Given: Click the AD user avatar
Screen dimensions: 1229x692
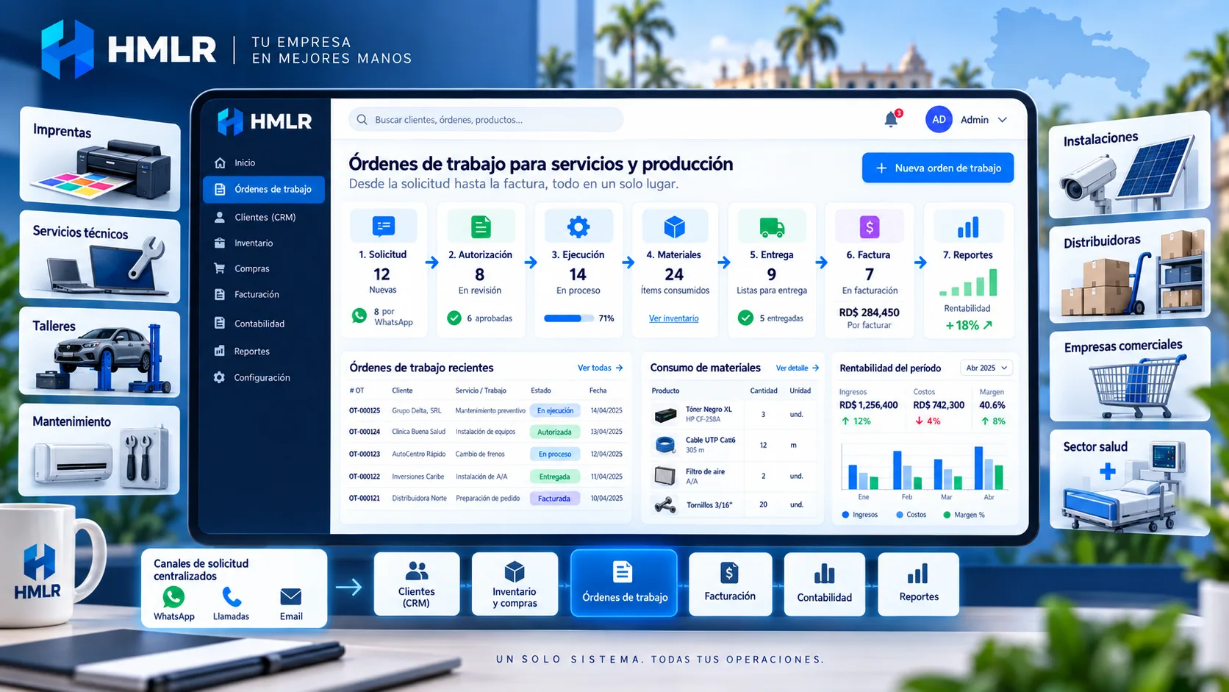Looking at the screenshot, I should click(x=939, y=119).
